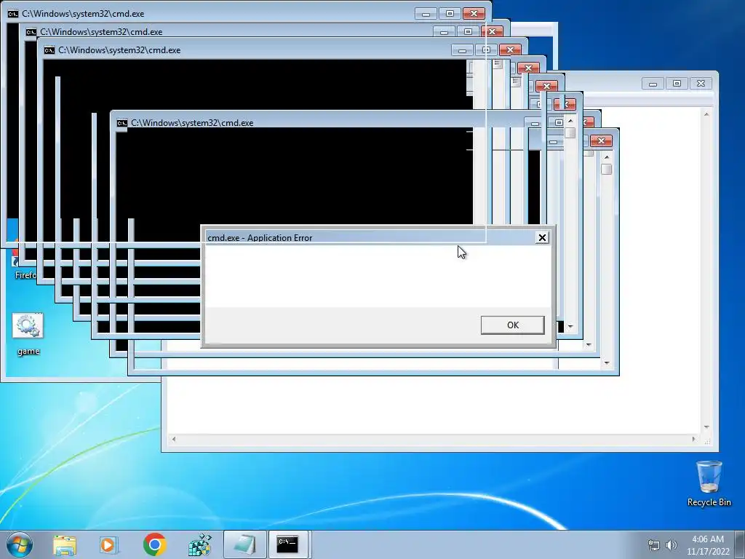Minimize the third cascaded cmd window
This screenshot has width=745, height=559.
click(462, 50)
